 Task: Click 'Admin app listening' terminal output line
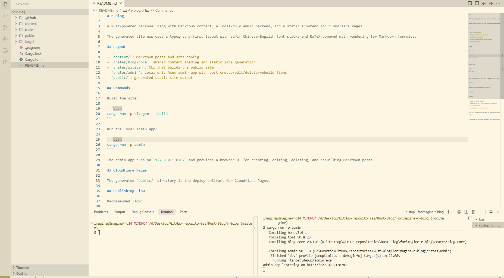(305, 265)
